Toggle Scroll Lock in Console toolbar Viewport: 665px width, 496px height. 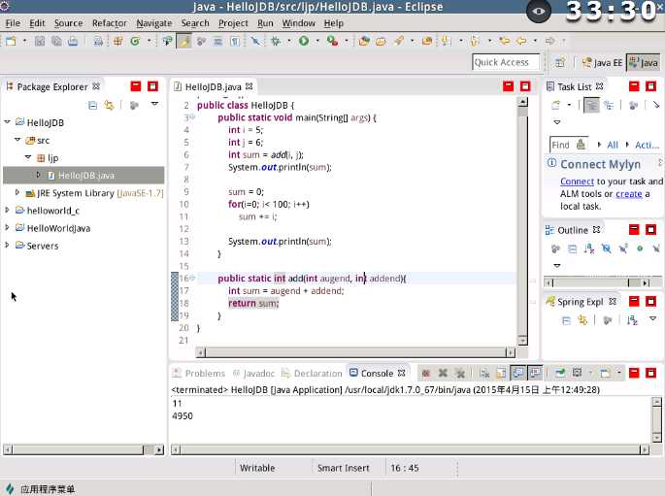pyautogui.click(x=501, y=373)
